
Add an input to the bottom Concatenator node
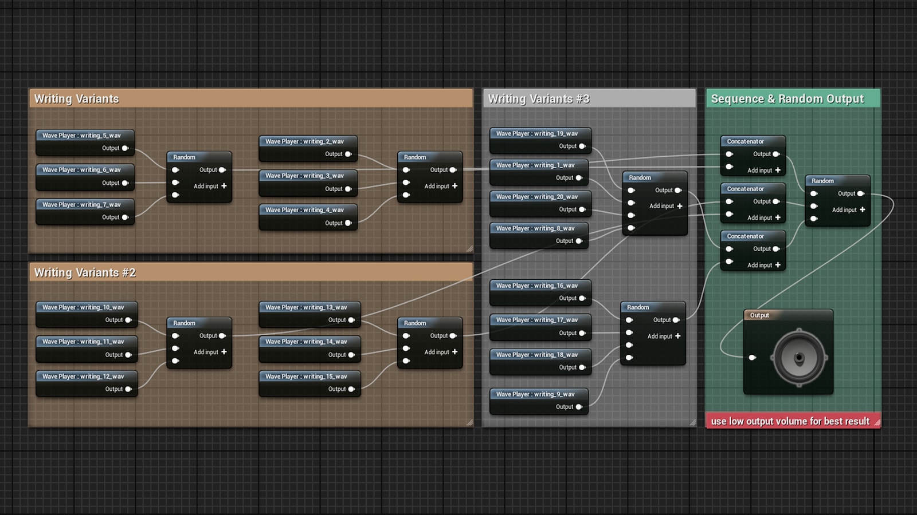[777, 265]
